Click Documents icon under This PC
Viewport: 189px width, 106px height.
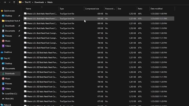coord(3,69)
